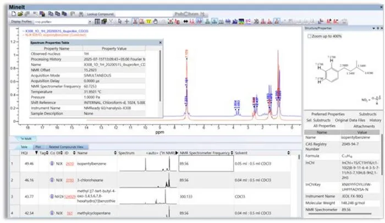Open the Structure/Properties panel menu arrow
The height and width of the screenshot is (223, 385).
pyautogui.click(x=373, y=28)
